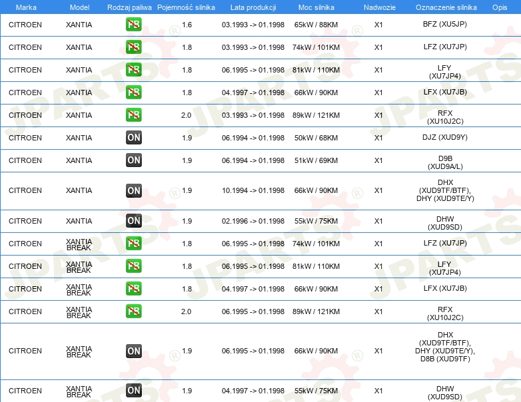The image size is (521, 402).
Task: Click diesel ON icon in 10.1994 DHX row
Action: pos(133,190)
